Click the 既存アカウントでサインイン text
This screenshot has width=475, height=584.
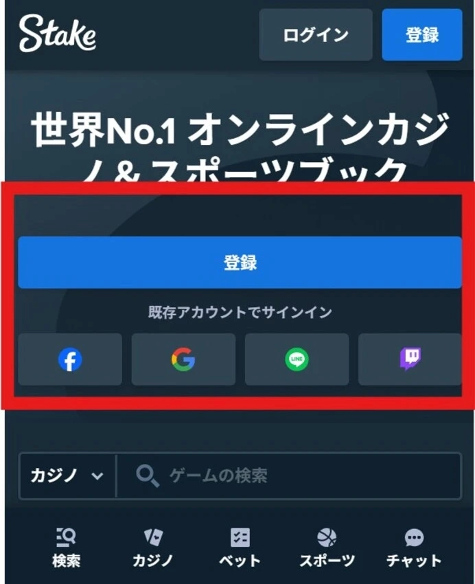click(x=240, y=312)
